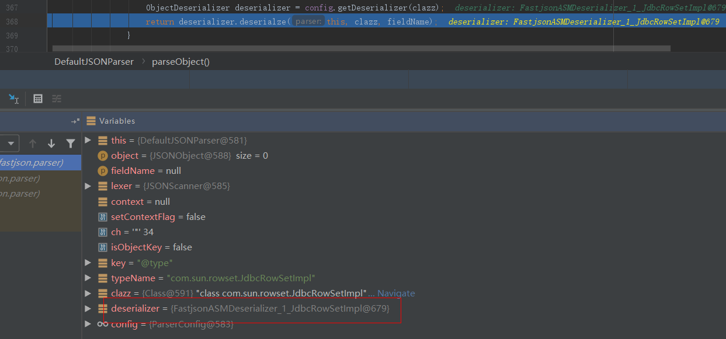Expand the config ParserConfig node

88,324
